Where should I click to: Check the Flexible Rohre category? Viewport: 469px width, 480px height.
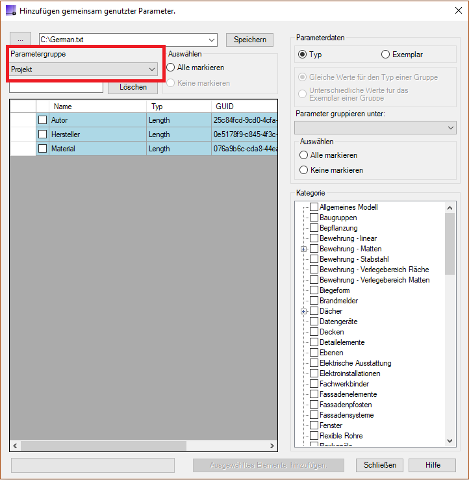tap(314, 436)
